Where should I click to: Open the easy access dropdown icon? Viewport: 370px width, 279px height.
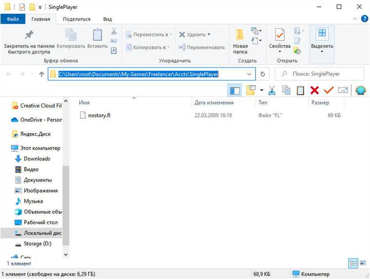(256, 41)
